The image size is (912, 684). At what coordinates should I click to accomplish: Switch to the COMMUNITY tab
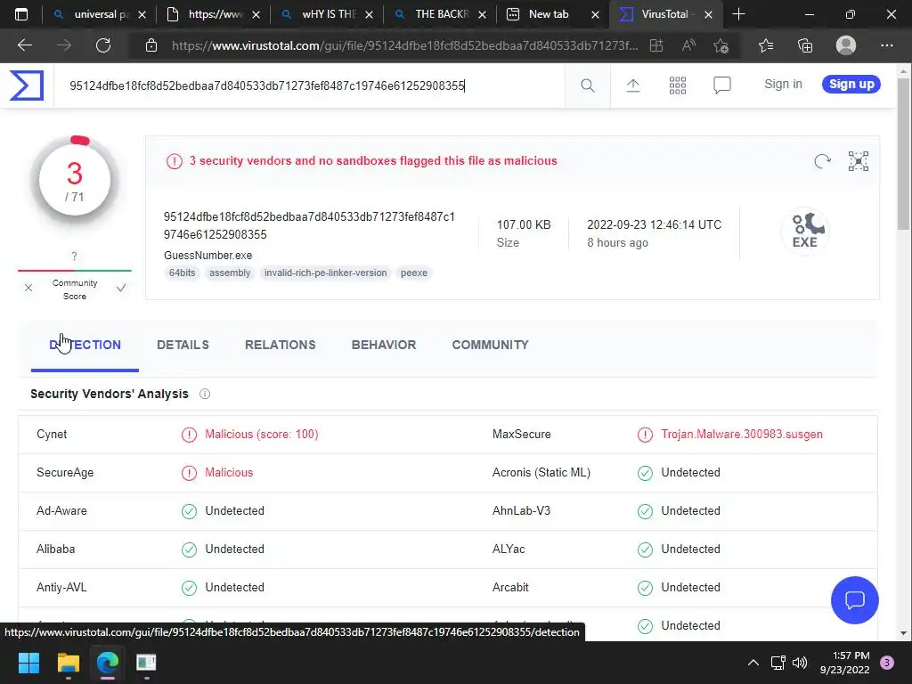click(x=491, y=345)
